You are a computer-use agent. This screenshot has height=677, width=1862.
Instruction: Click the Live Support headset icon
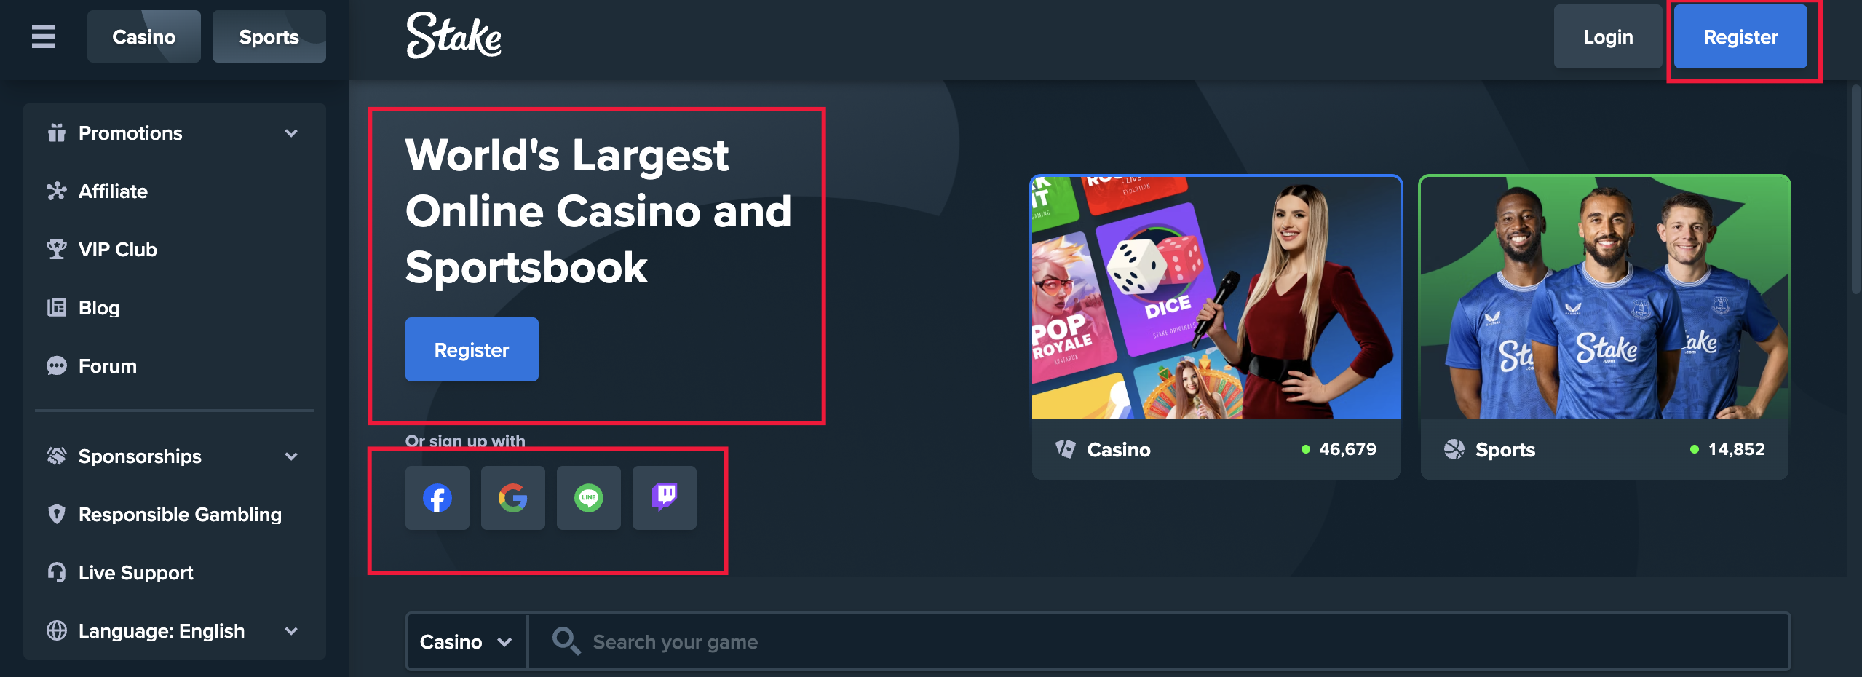point(57,572)
